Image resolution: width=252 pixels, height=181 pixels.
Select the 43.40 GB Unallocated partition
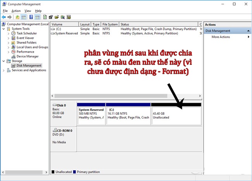click(176, 115)
